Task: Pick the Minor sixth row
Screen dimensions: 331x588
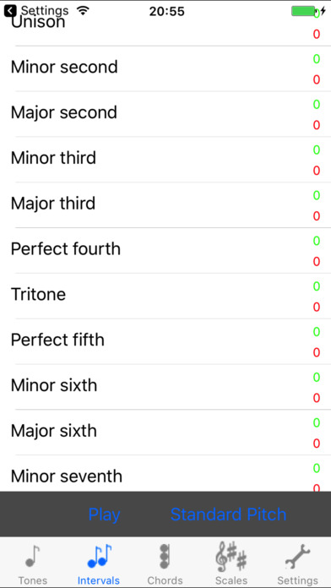Action: click(165, 387)
